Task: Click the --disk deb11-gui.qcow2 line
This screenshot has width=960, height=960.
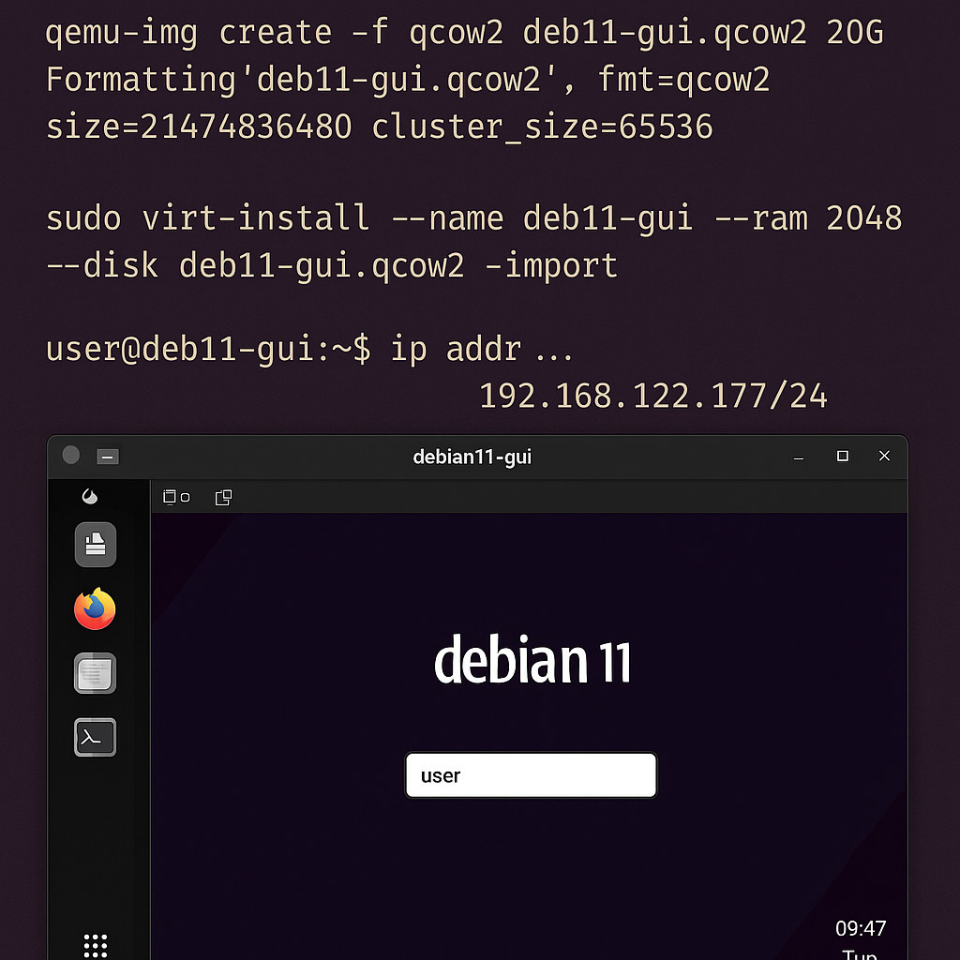Action: coord(331,265)
